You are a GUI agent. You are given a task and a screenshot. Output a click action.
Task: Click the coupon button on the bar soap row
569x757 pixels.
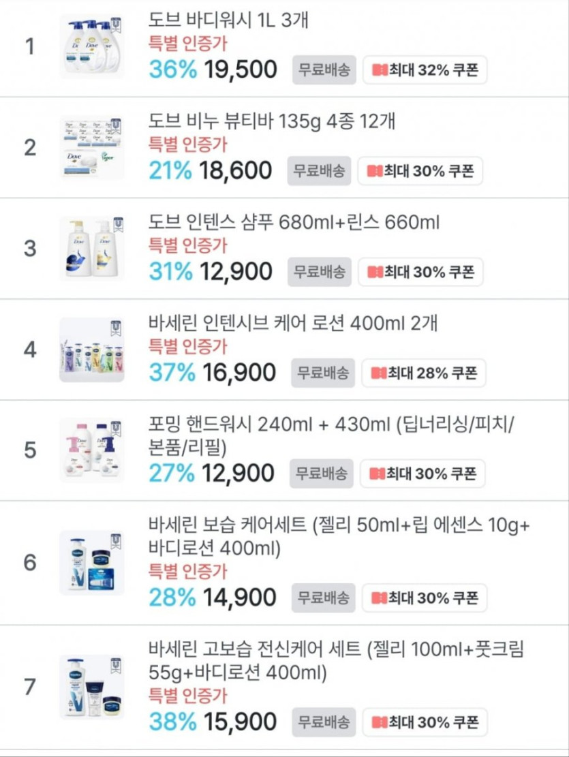click(420, 171)
